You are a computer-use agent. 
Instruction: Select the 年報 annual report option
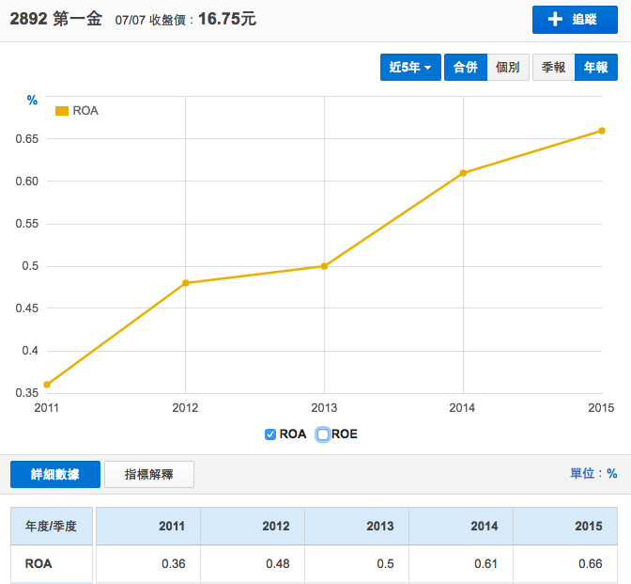[595, 68]
